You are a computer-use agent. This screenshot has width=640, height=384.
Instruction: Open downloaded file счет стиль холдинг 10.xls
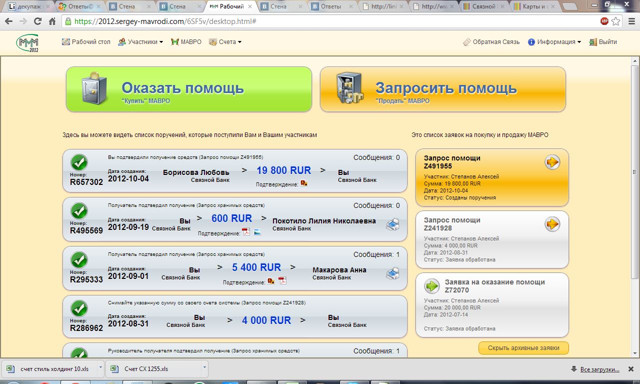click(50, 369)
